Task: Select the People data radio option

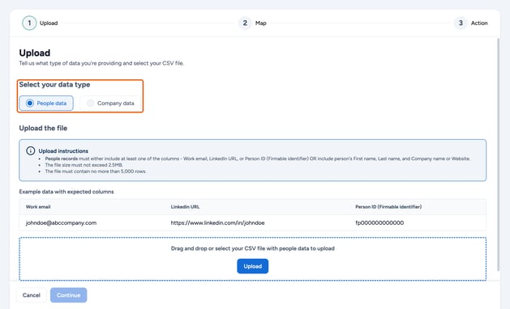Action: click(x=46, y=104)
